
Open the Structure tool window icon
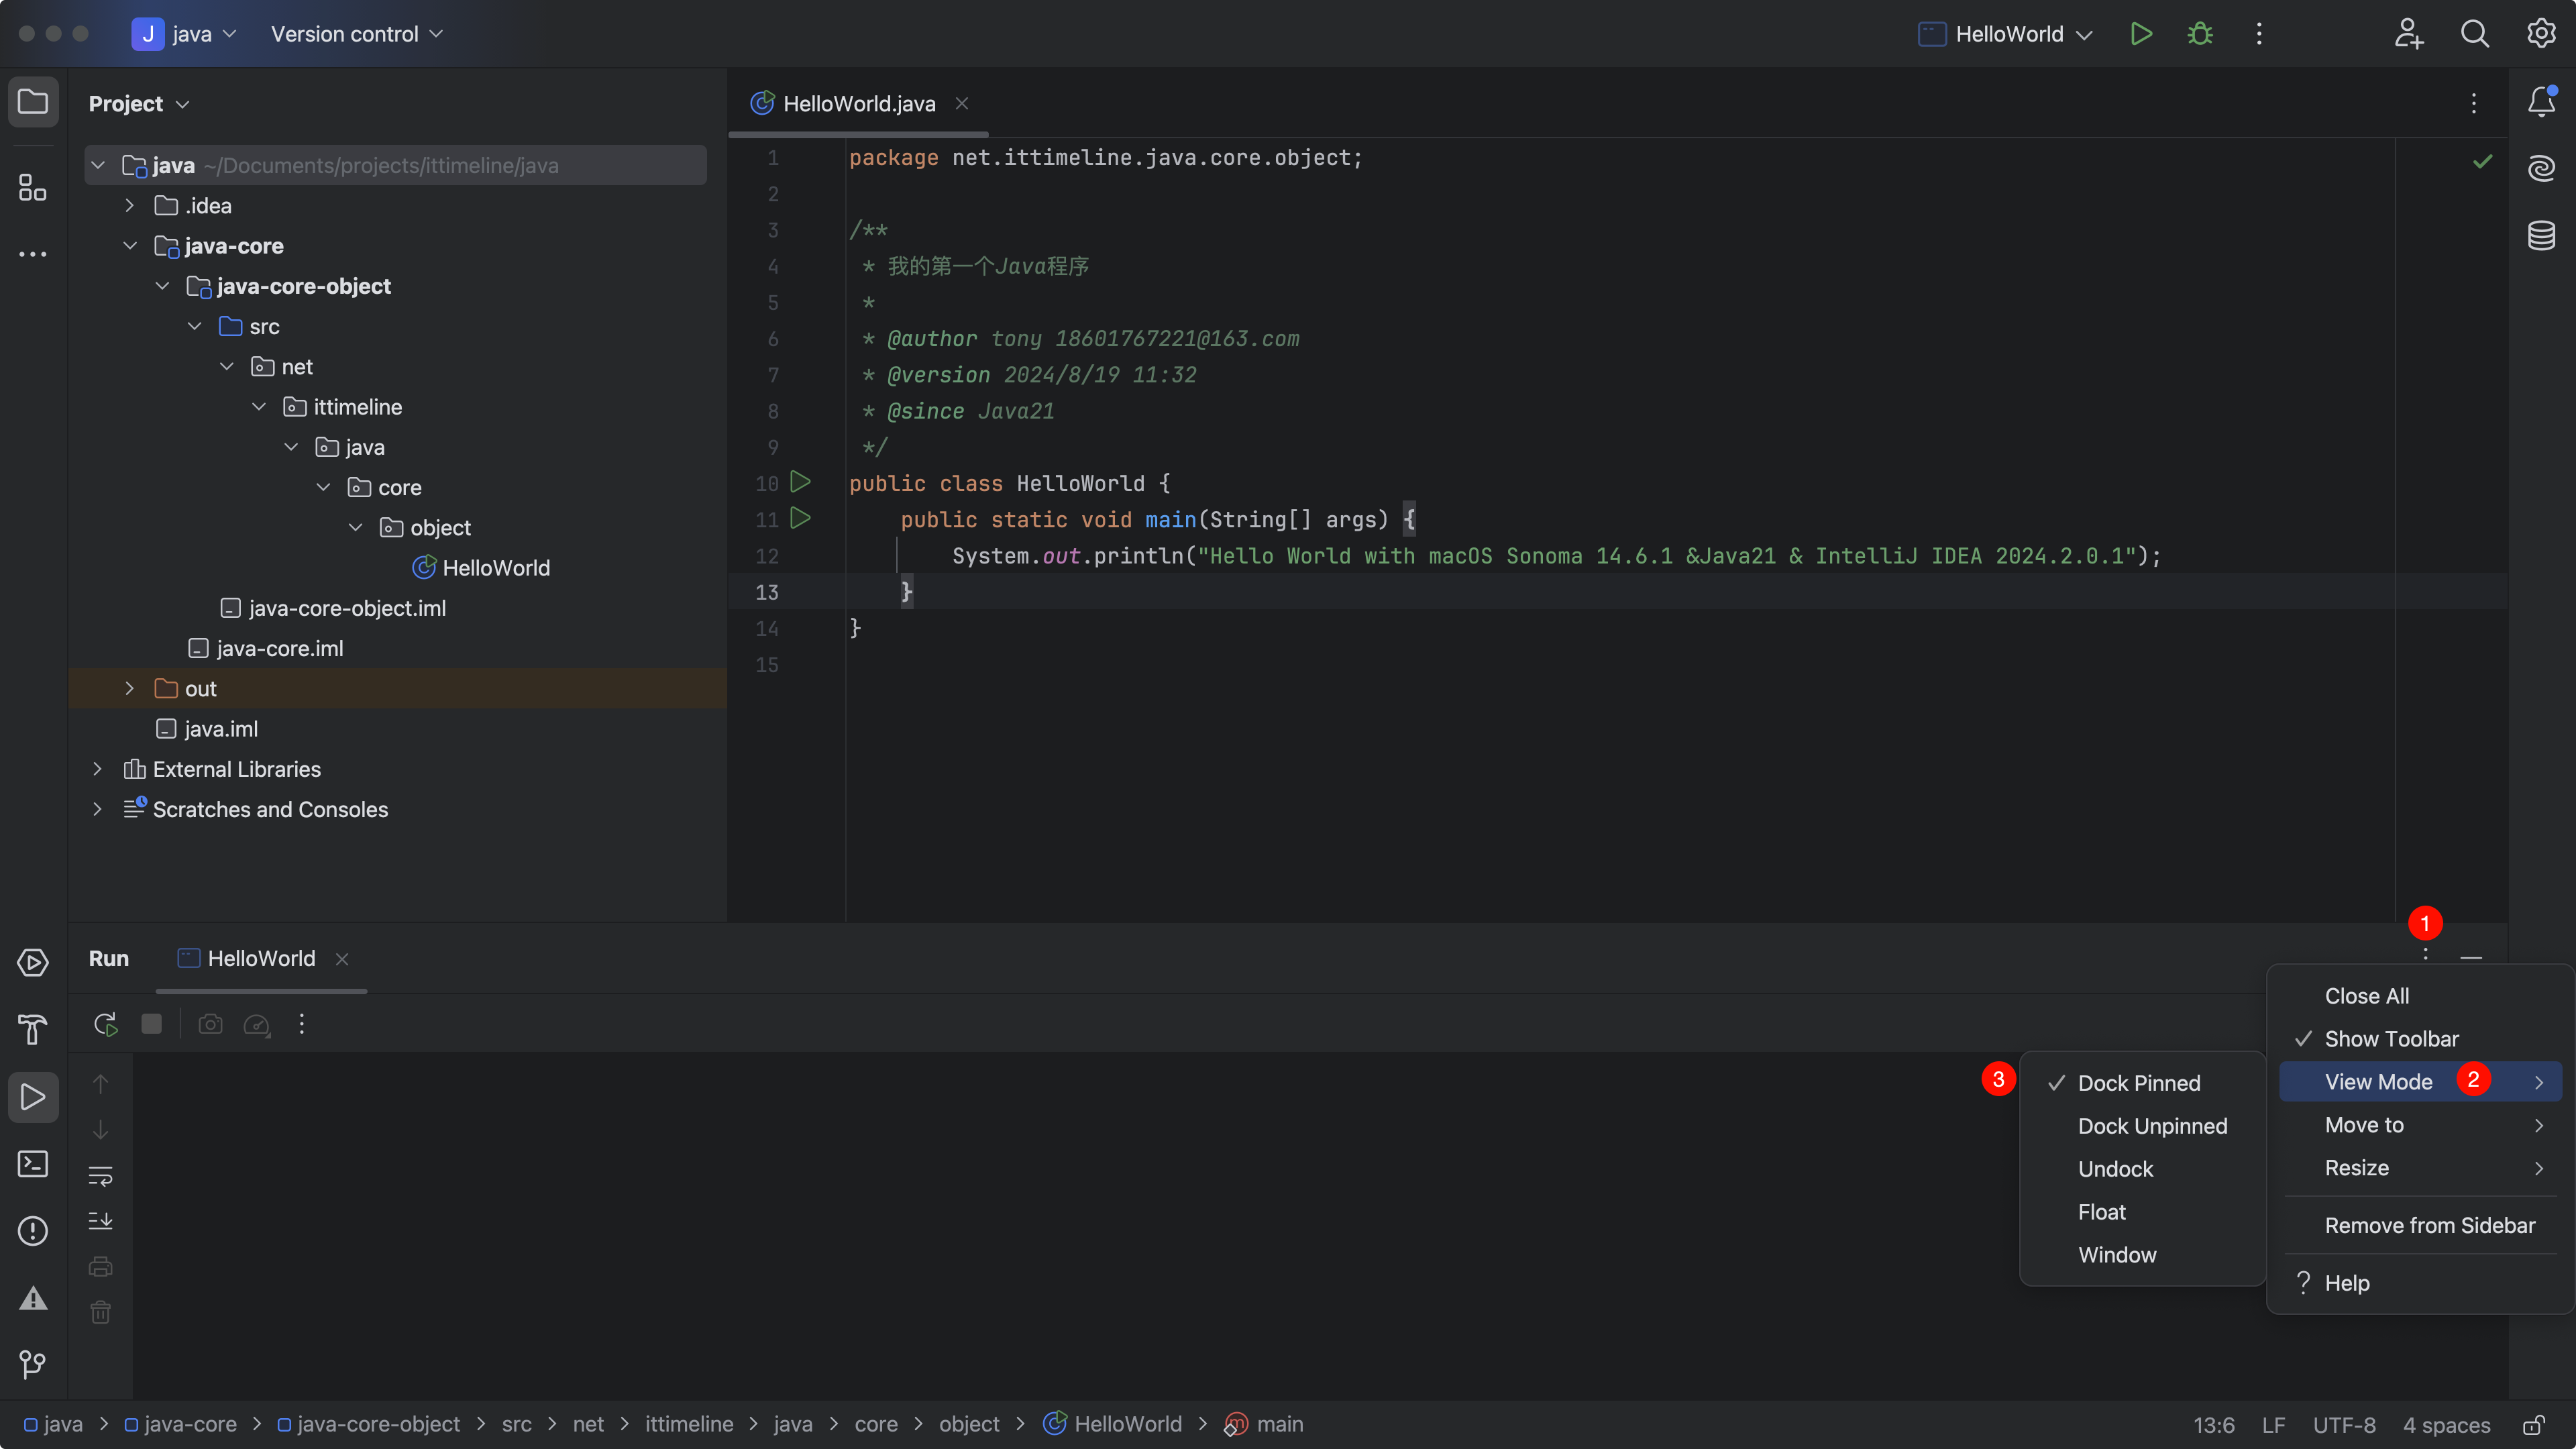[x=33, y=187]
